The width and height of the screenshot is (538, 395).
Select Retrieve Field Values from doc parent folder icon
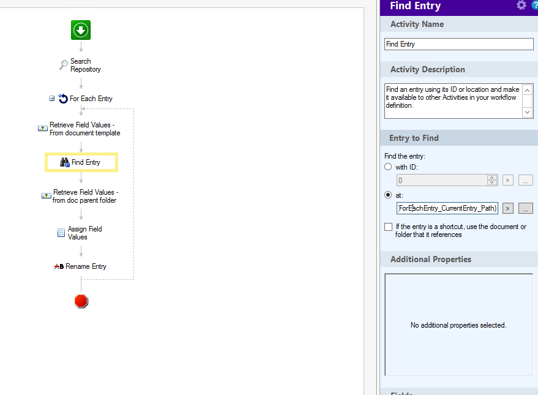[x=47, y=195]
